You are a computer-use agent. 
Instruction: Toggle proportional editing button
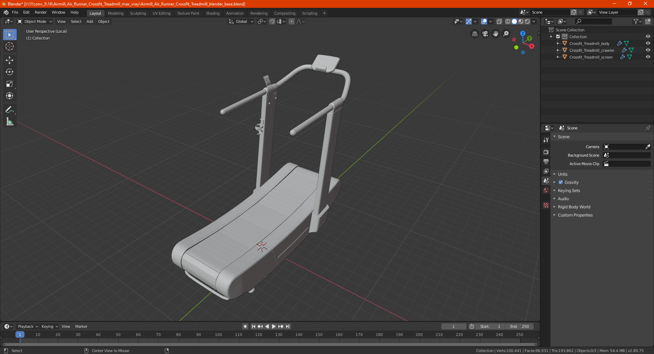[x=292, y=21]
